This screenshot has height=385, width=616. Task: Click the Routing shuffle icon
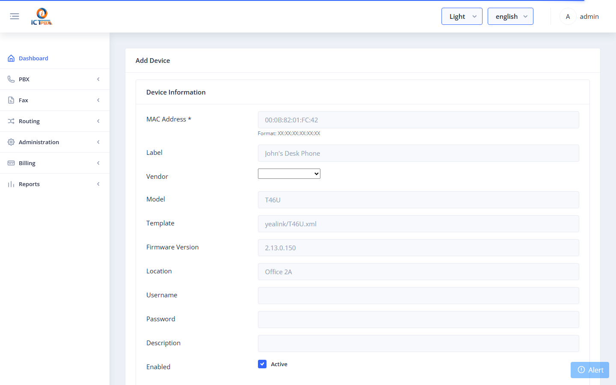point(11,121)
